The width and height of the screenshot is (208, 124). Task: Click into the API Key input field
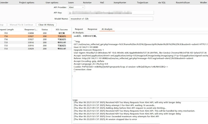pos(111,13)
